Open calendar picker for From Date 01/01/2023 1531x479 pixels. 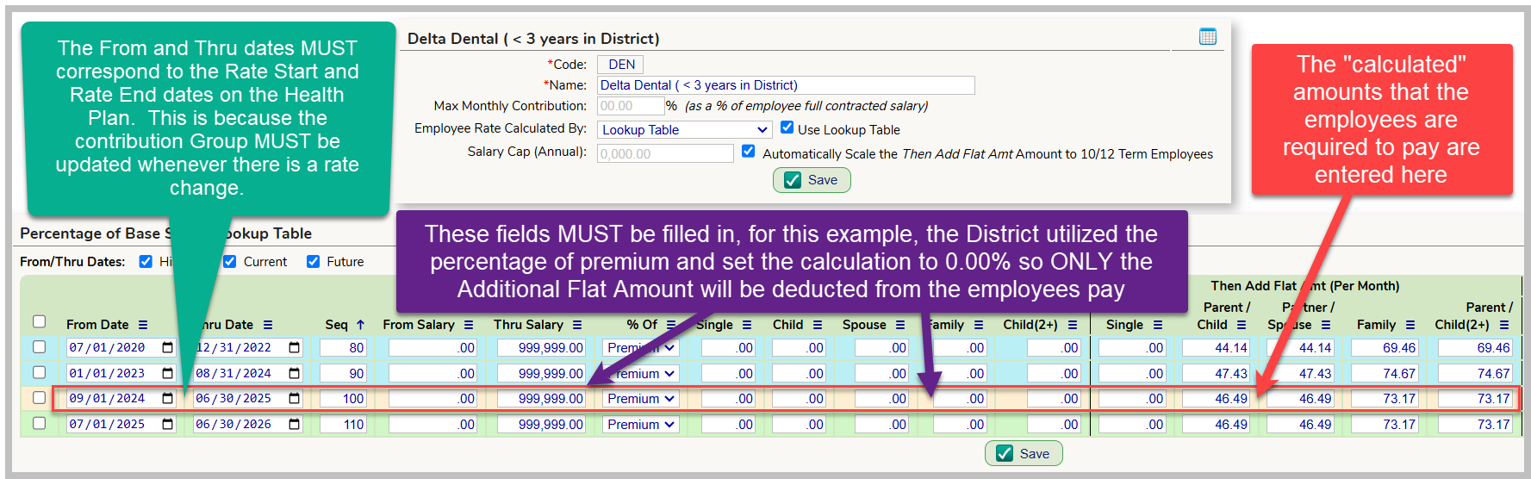click(x=167, y=373)
